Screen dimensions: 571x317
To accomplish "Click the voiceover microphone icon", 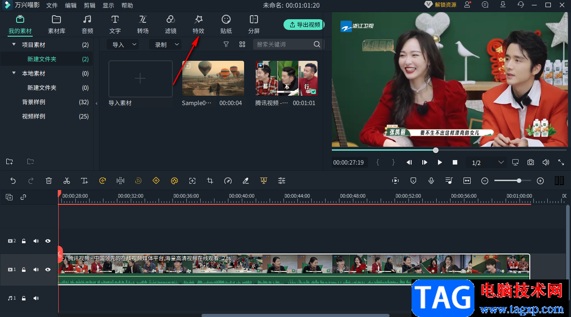I will tap(431, 181).
